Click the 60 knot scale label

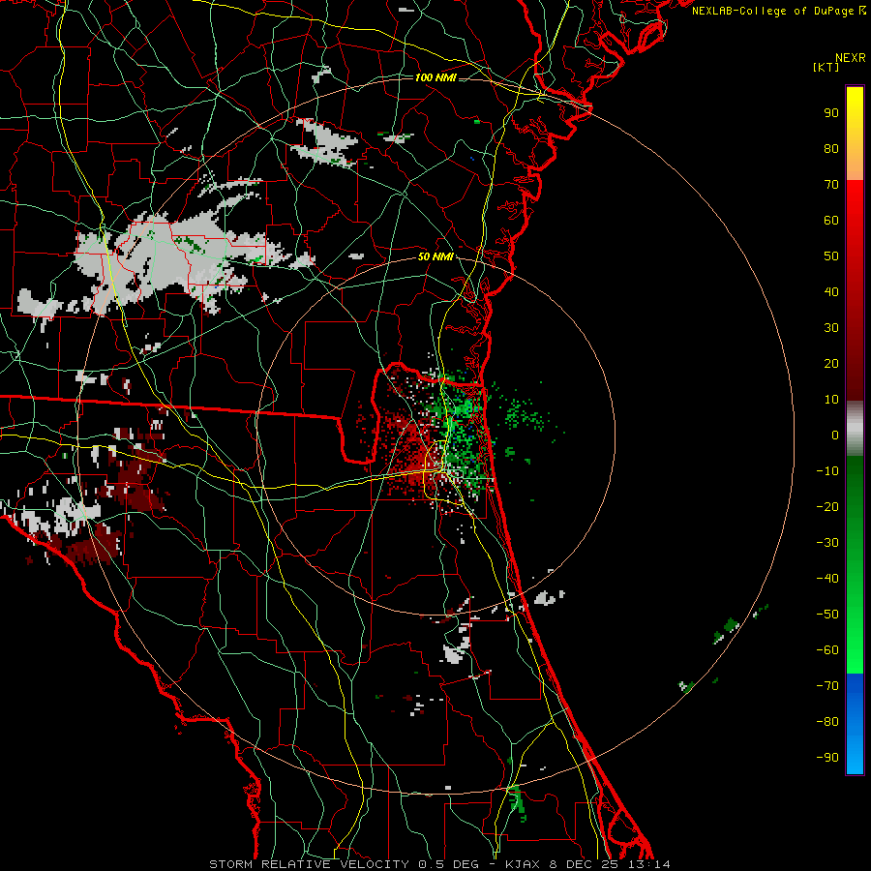831,221
